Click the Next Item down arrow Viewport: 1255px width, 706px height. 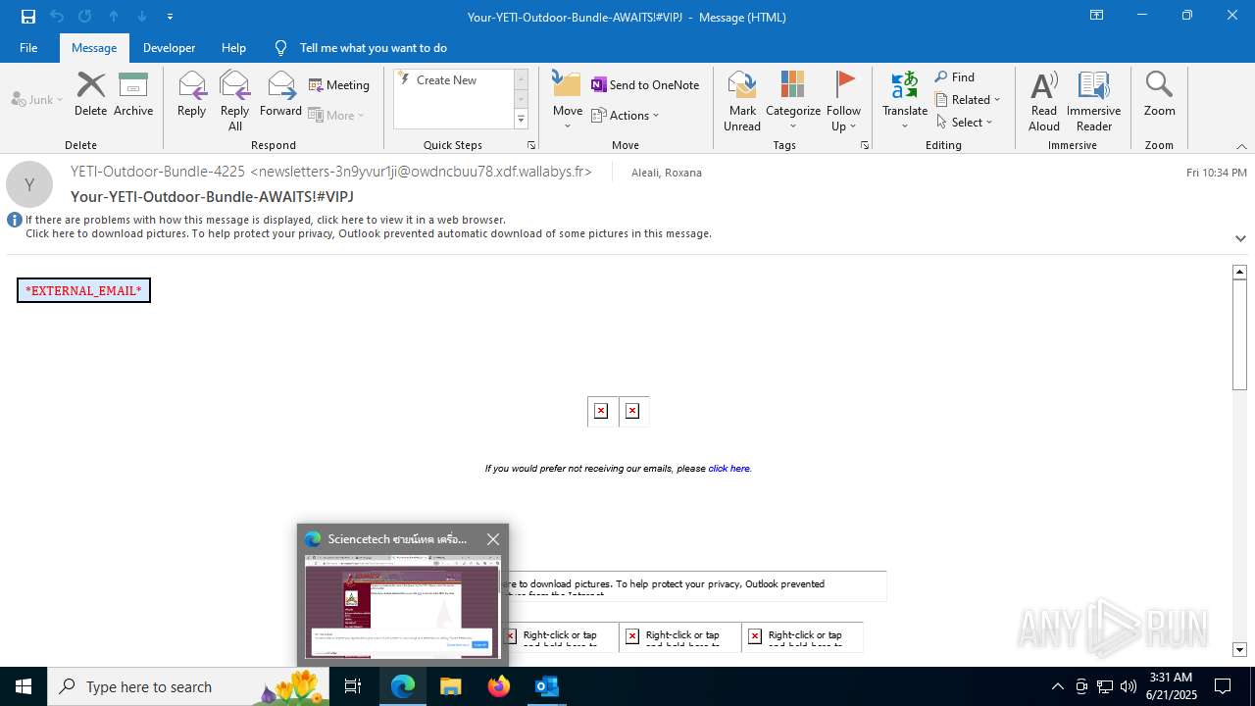(142, 17)
